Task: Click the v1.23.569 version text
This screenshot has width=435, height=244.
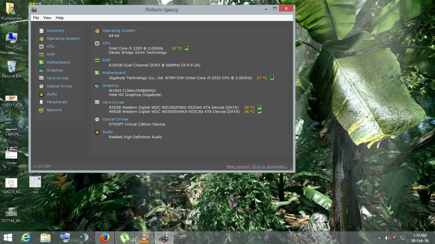Action: (x=42, y=166)
